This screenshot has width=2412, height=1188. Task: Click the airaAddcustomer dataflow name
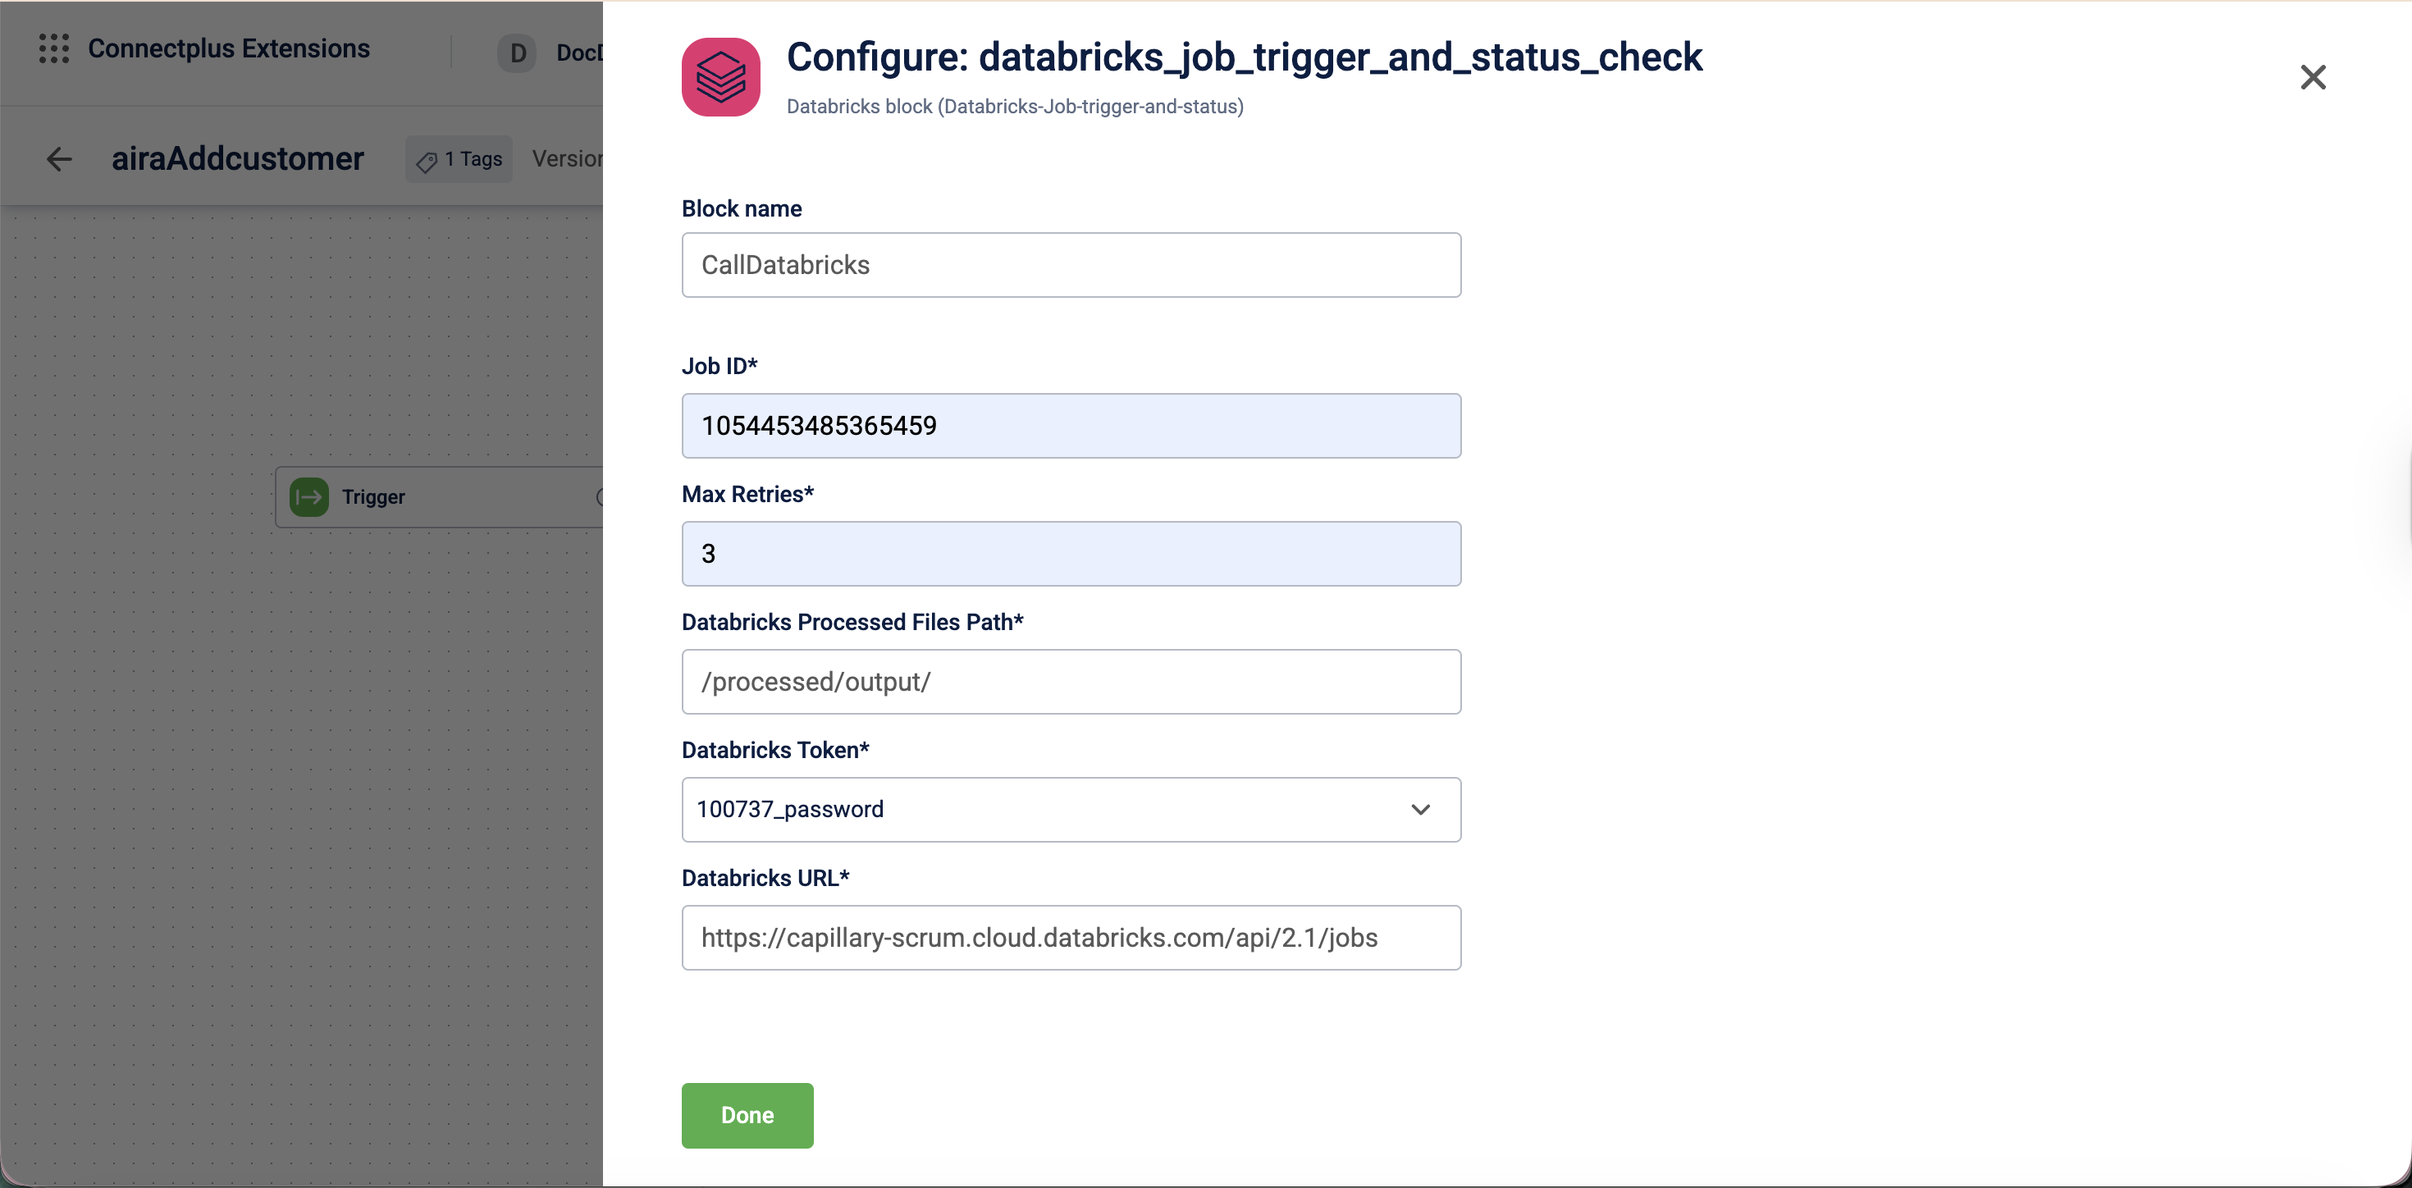point(237,159)
